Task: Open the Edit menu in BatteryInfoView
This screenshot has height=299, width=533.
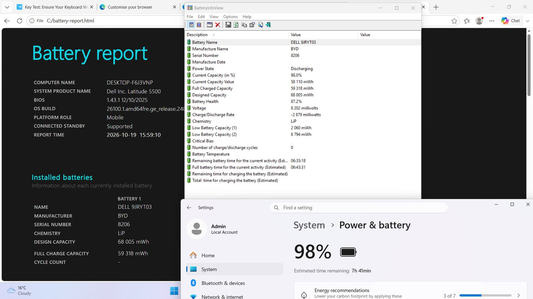Action: click(x=201, y=17)
